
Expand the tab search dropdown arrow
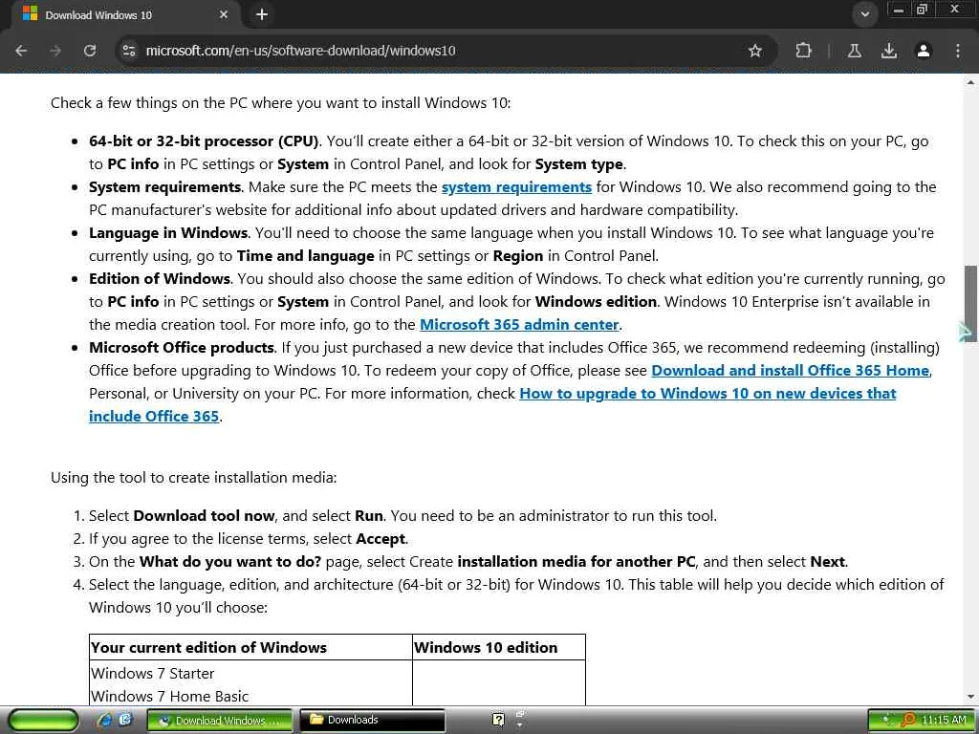click(864, 14)
